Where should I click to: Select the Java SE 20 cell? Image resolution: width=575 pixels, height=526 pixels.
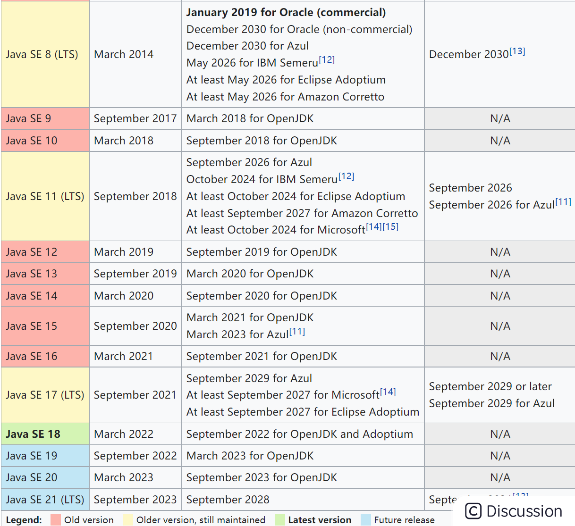click(x=45, y=477)
